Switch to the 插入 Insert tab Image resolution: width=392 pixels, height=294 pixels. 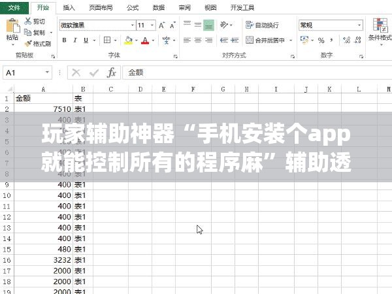(x=69, y=8)
